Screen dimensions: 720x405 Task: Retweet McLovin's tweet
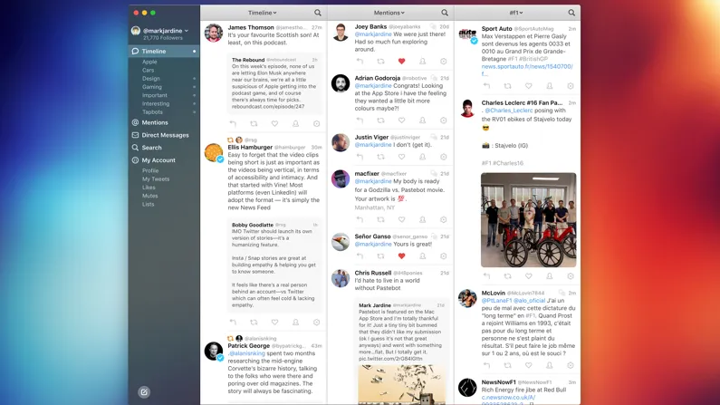pos(507,365)
